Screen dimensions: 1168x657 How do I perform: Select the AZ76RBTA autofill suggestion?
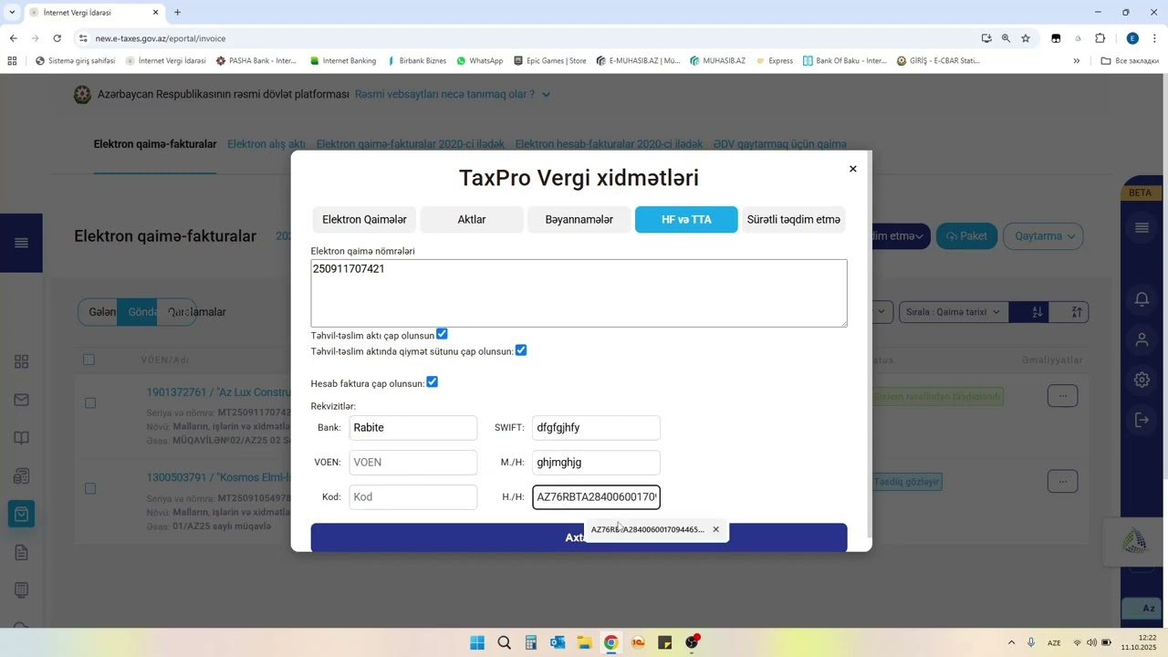(647, 529)
